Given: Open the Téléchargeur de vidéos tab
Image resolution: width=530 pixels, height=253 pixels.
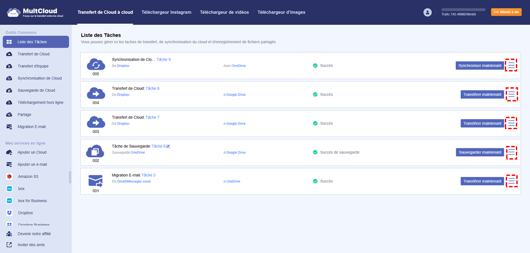Looking at the screenshot, I should 224,12.
